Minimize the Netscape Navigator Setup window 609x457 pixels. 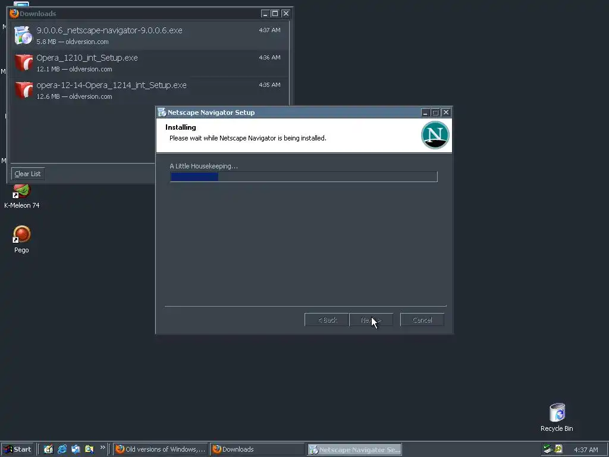tap(425, 112)
